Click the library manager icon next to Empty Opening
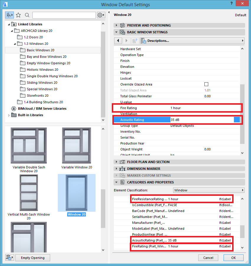251x266 pixels. [x=9, y=257]
